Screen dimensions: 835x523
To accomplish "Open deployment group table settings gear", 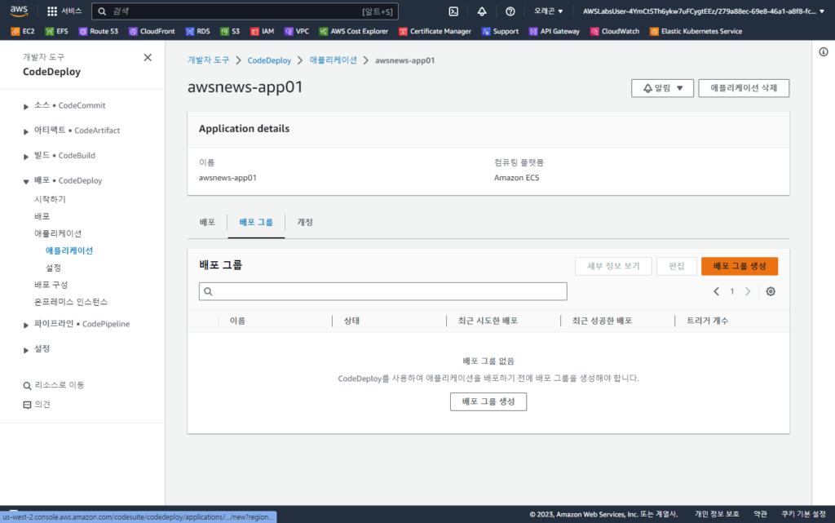I will [771, 291].
